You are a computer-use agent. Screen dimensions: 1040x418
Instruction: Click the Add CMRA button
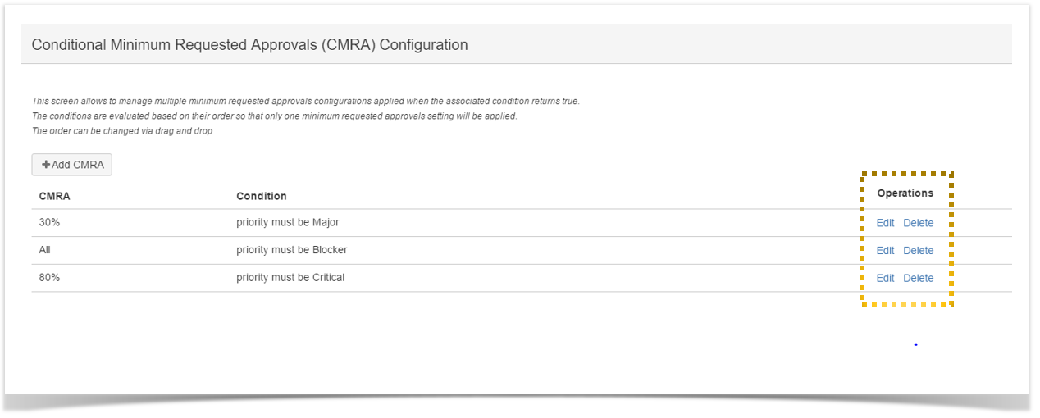(72, 165)
